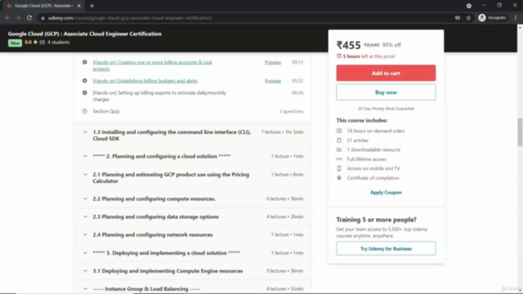Click the 95% off text
This screenshot has width=523, height=294.
[391, 45]
